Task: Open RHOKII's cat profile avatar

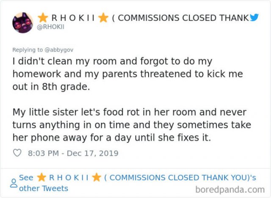Action: [x=22, y=22]
